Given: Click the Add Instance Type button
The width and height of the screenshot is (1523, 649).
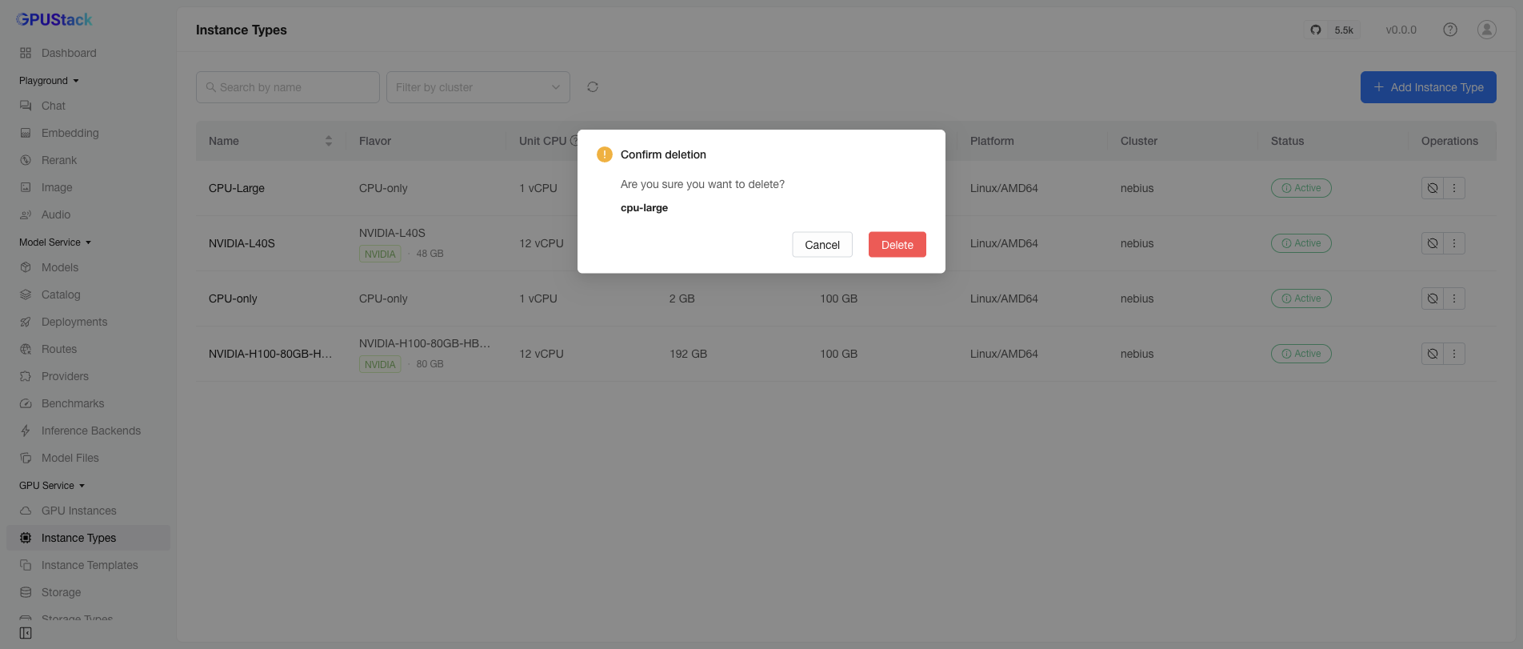Looking at the screenshot, I should point(1429,87).
